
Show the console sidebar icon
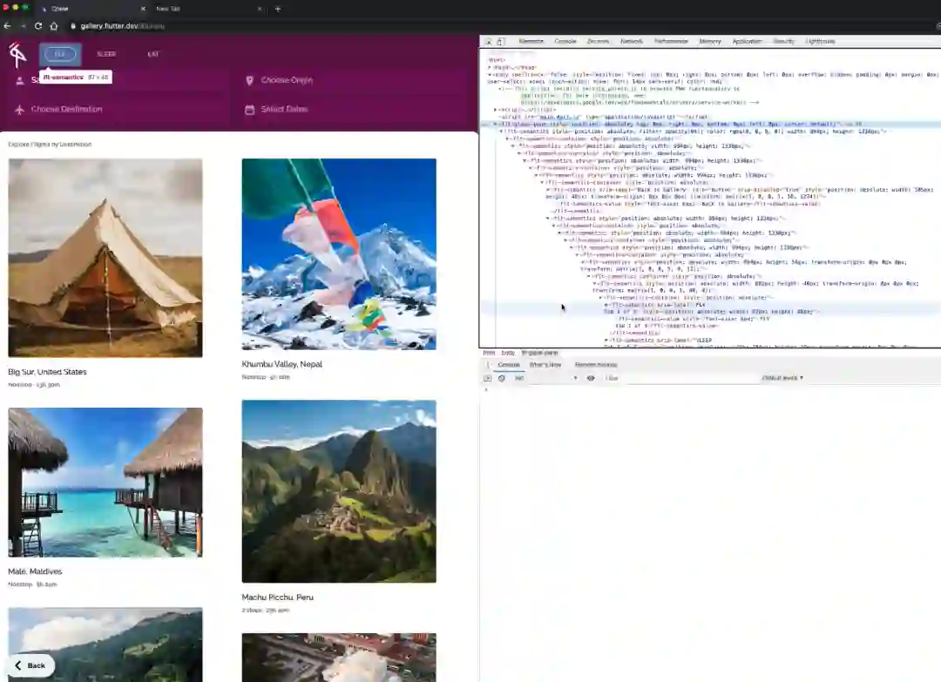click(487, 378)
